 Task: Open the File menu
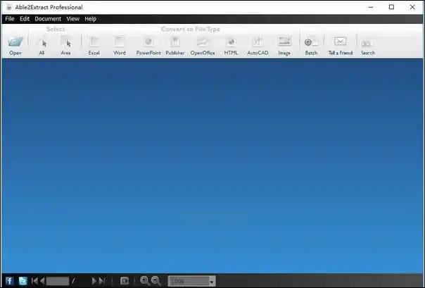(10, 19)
